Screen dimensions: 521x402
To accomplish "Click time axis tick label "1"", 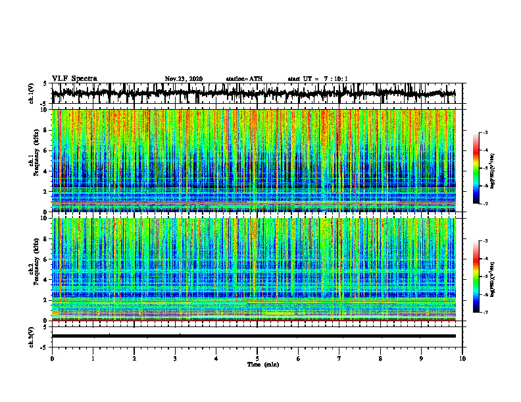I will [x=93, y=359].
